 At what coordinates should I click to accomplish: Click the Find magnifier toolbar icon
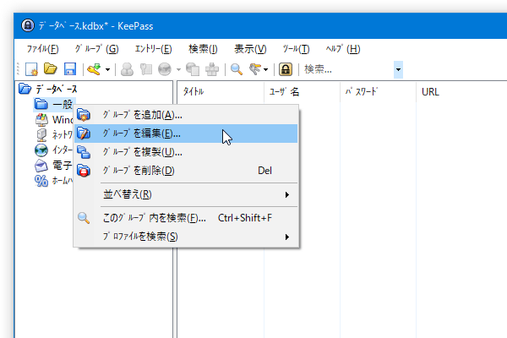[237, 69]
